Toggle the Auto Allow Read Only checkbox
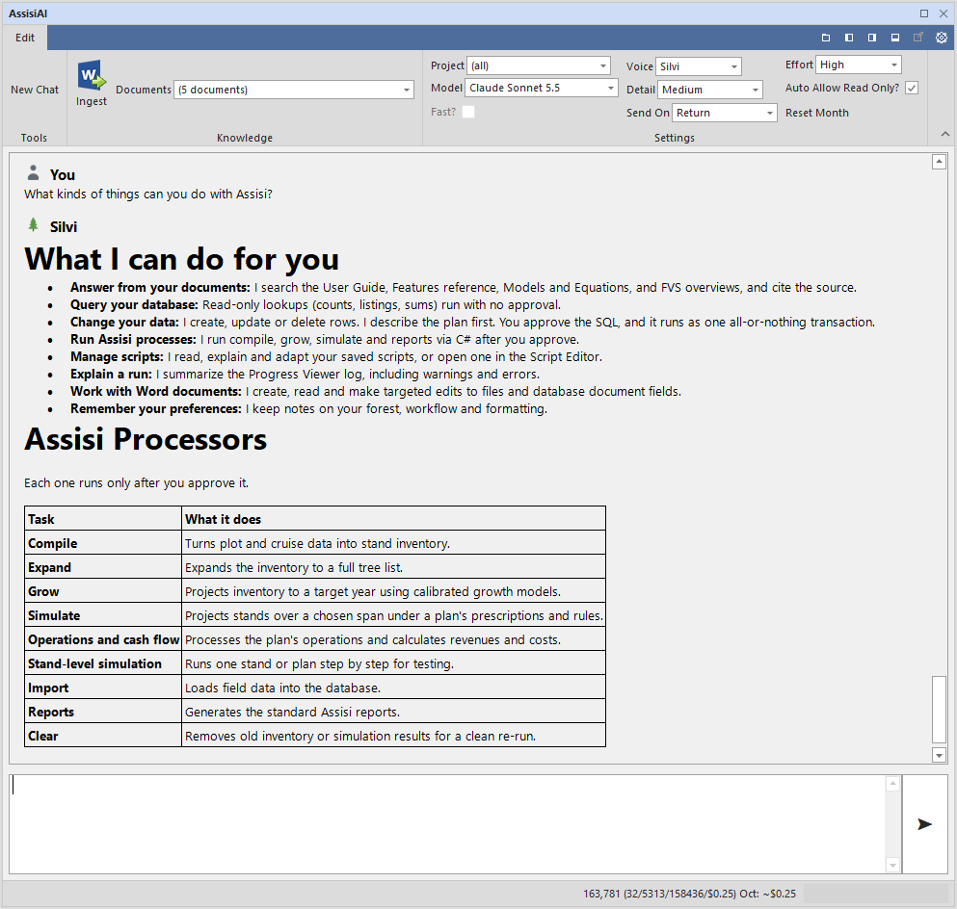Viewport: 957px width, 909px height. tap(912, 89)
